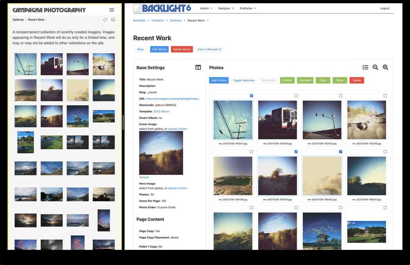Click Backlight breadcrumb link
This screenshot has height=265, width=410.
tap(139, 20)
